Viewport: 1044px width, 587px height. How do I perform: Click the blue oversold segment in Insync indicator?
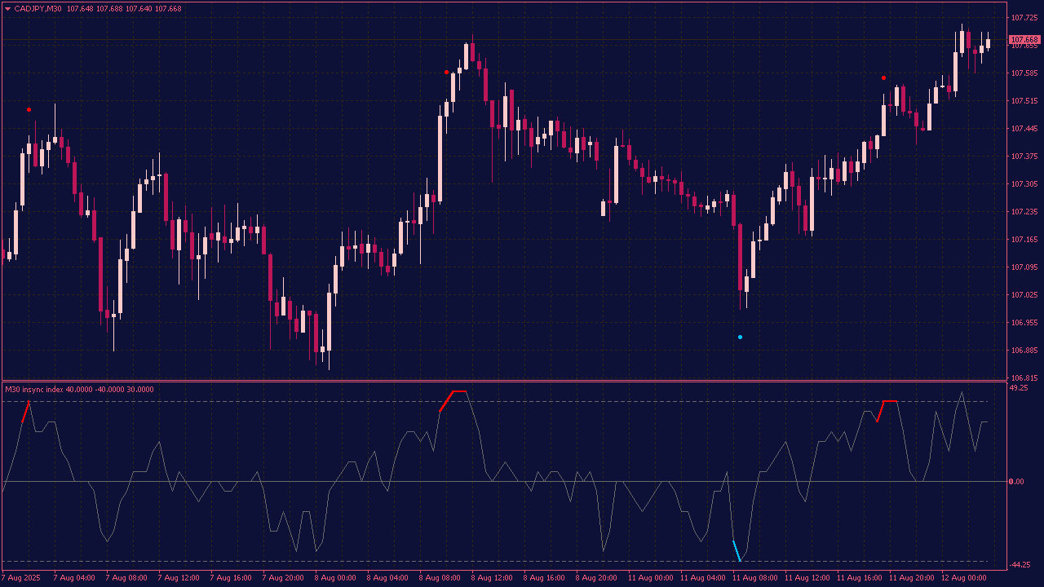coord(737,551)
